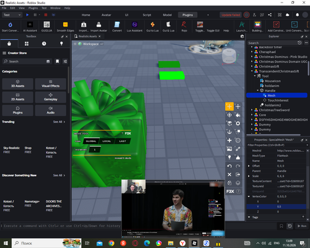
Task: Set F3X axes to LOCAL
Action: point(107,141)
